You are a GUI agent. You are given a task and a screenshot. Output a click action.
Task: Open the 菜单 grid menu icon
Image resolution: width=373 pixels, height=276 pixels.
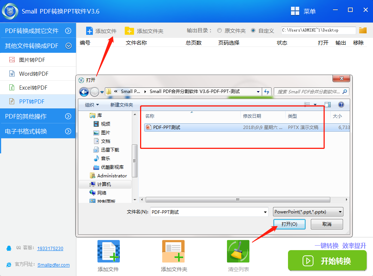click(295, 11)
